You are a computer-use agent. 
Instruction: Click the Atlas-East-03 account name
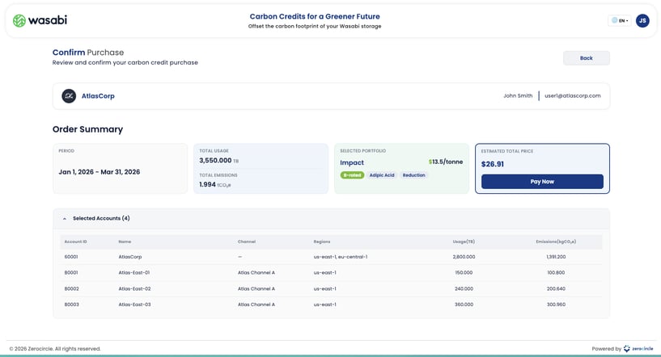click(x=134, y=304)
